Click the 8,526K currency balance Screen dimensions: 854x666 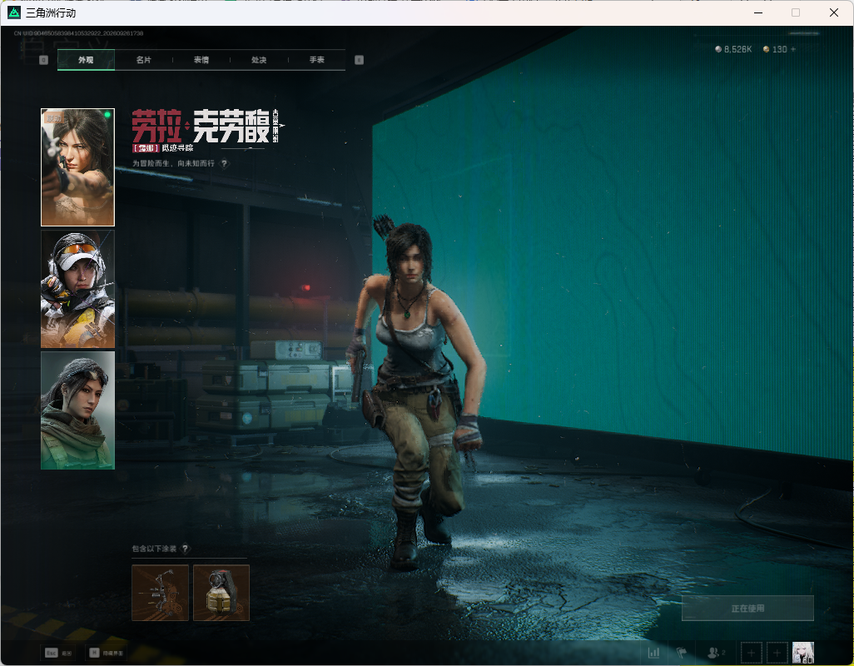[x=733, y=49]
